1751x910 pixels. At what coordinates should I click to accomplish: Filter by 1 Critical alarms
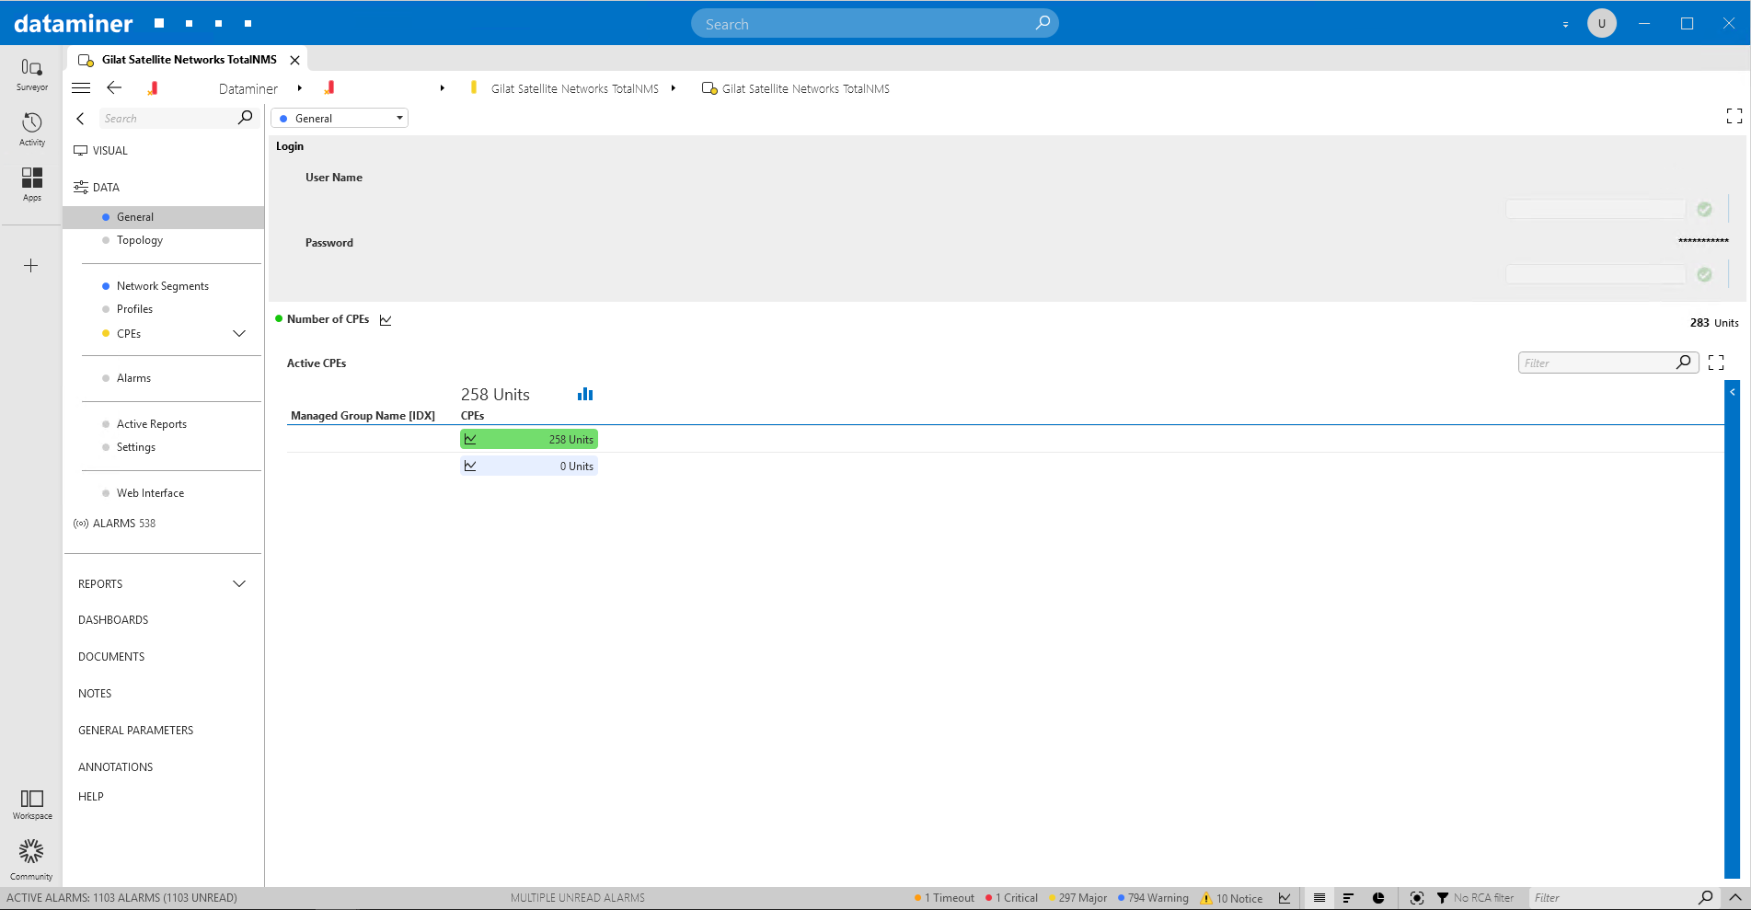pyautogui.click(x=1011, y=898)
